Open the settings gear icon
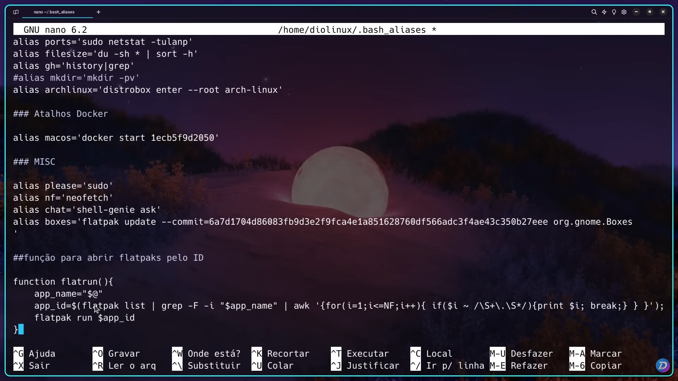The height and width of the screenshot is (381, 678). (624, 12)
